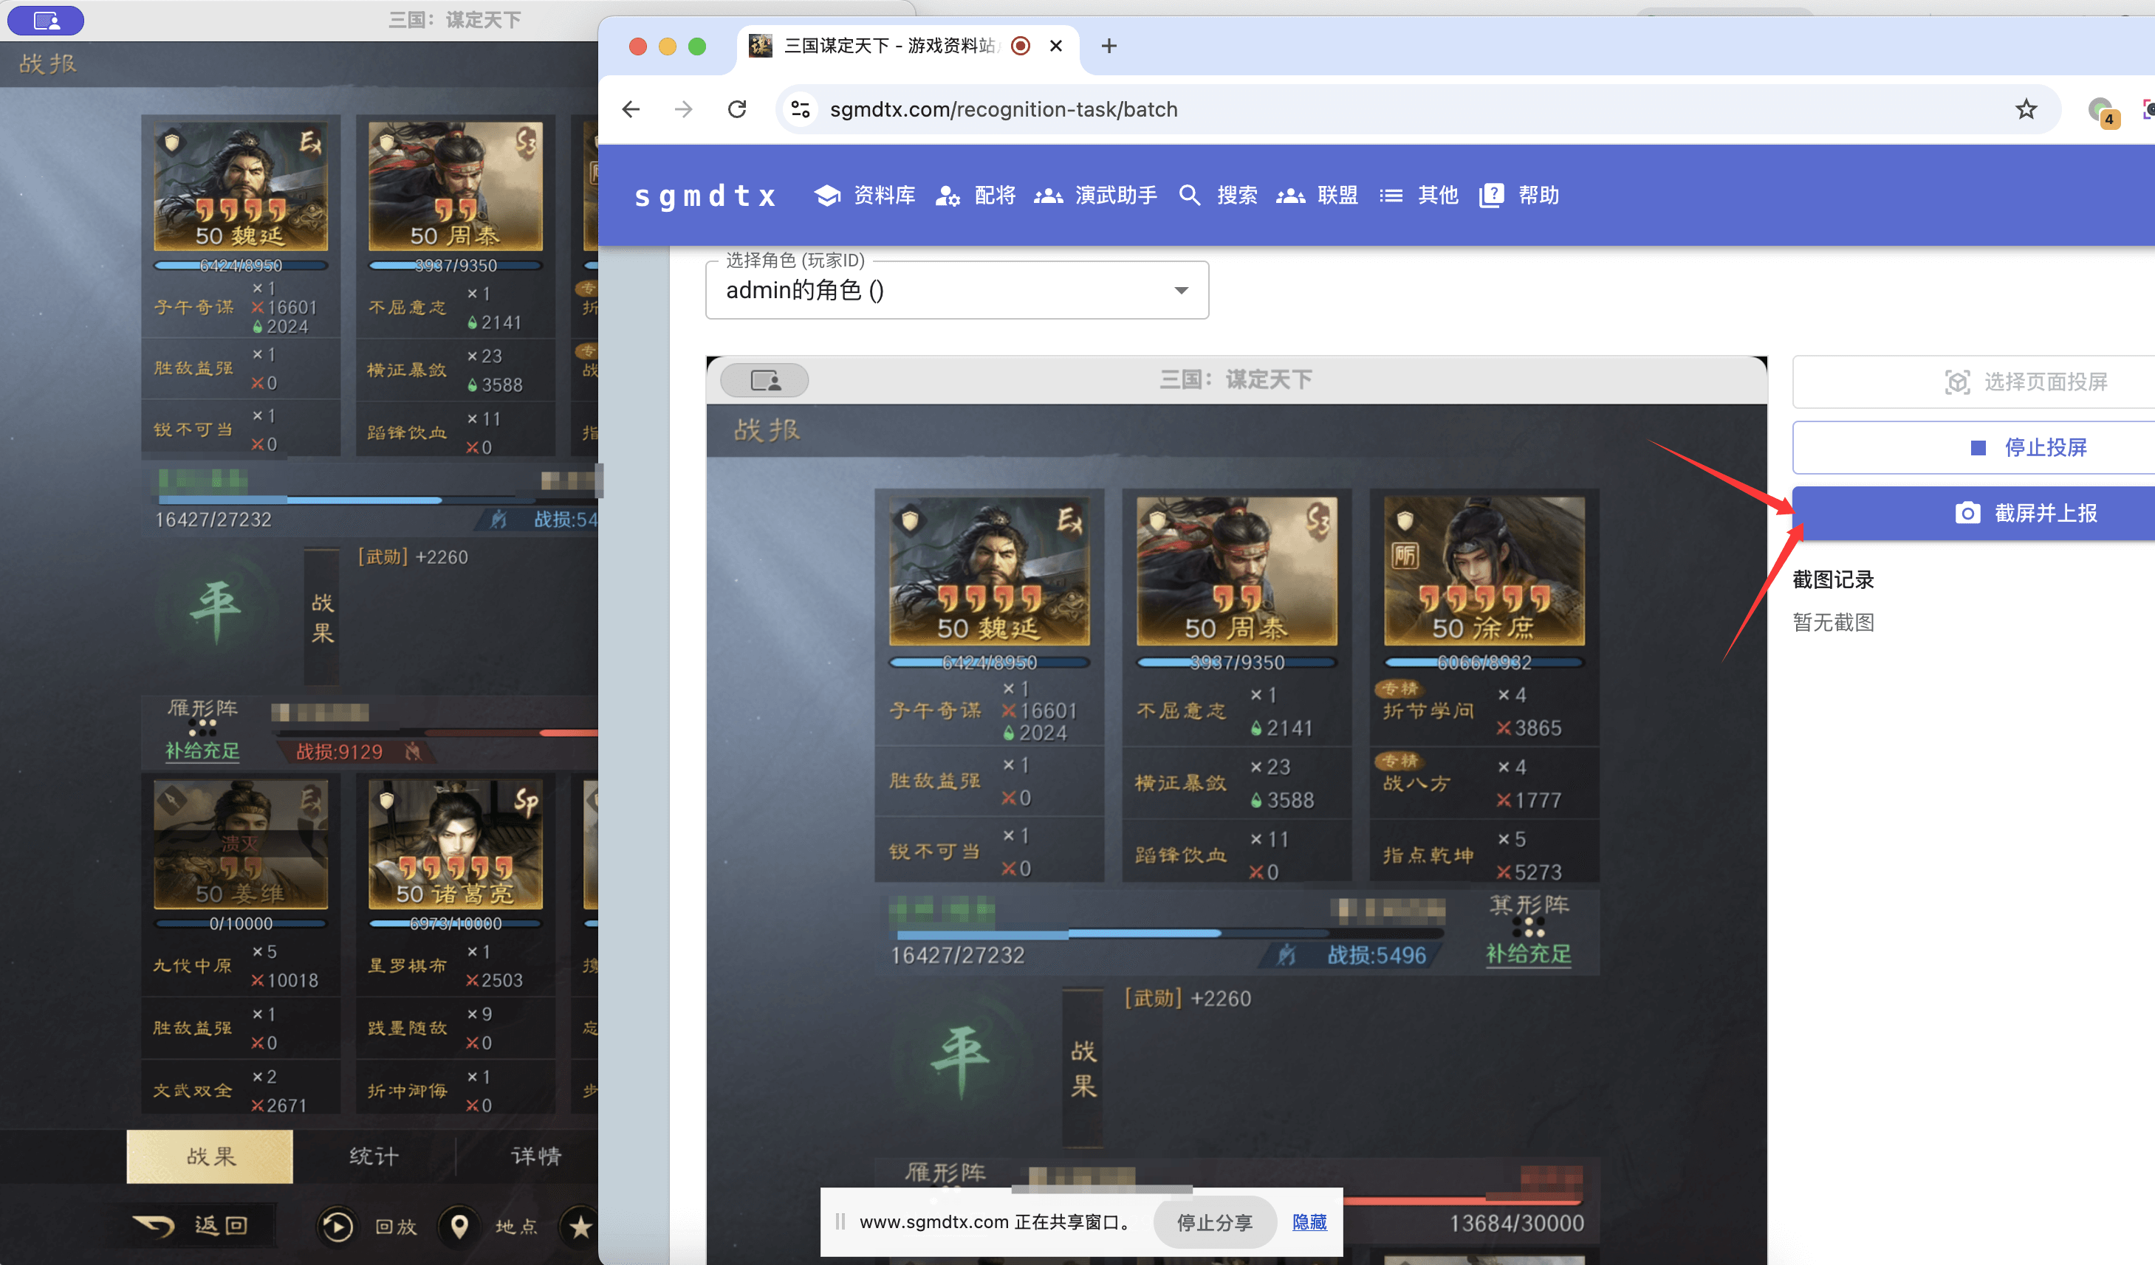Click the 搜索 magnifier icon

(x=1189, y=195)
